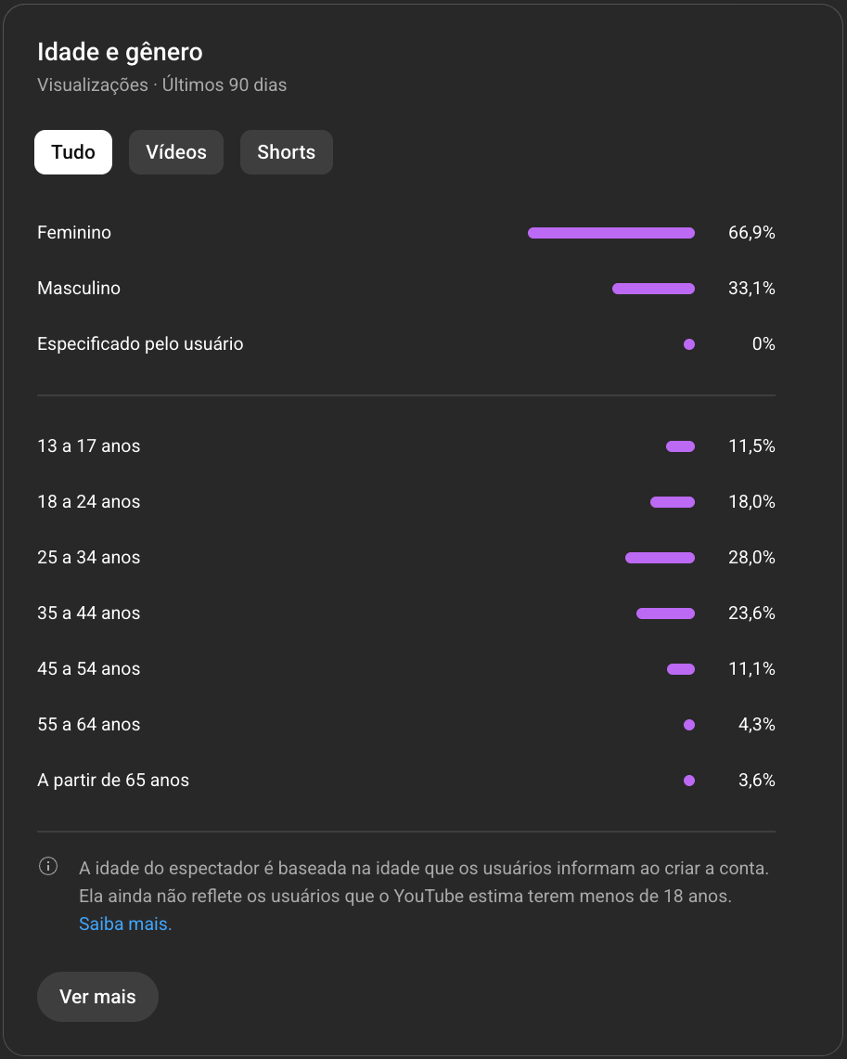Switch to the Vídeos filter chip
Image resolution: width=847 pixels, height=1059 pixels.
(x=176, y=152)
